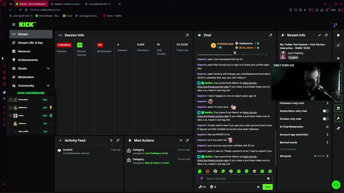Open Revenue page
Screen dimensions: 344x193
pos(31,51)
